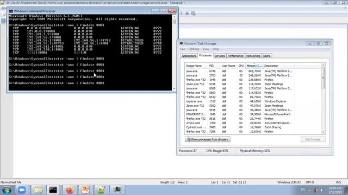
Task: Click the INS indicator in Notepad++ status bar
Action: click(338, 183)
